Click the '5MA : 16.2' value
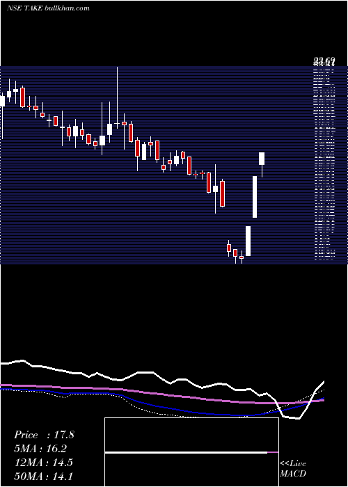 [x=40, y=449]
